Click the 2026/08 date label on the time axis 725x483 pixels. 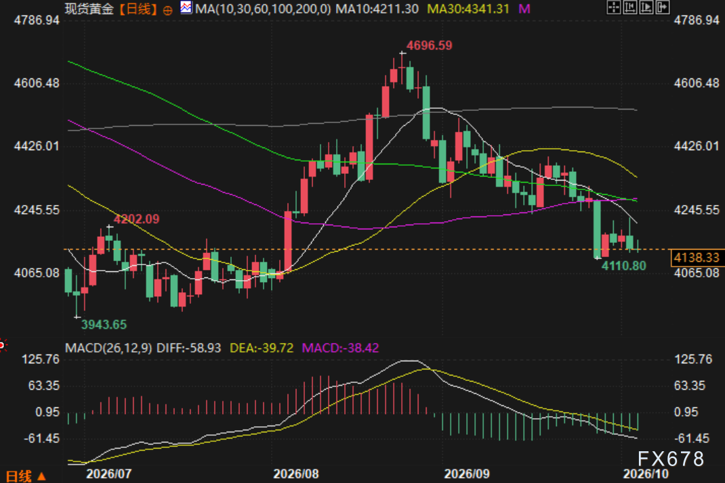296,474
